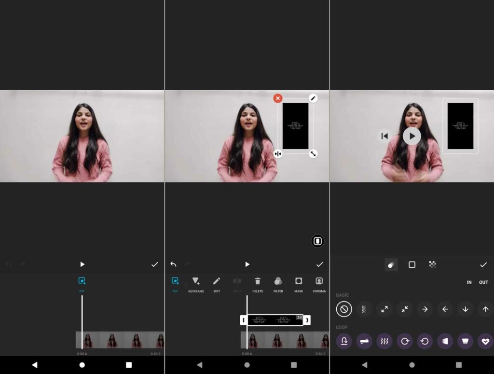Choose the expand outward arrows animation
The image size is (494, 374).
pos(384,309)
